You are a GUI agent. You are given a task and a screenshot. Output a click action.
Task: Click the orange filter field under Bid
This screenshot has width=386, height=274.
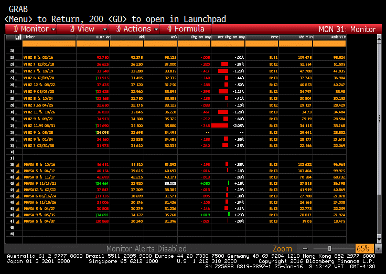[126, 44]
